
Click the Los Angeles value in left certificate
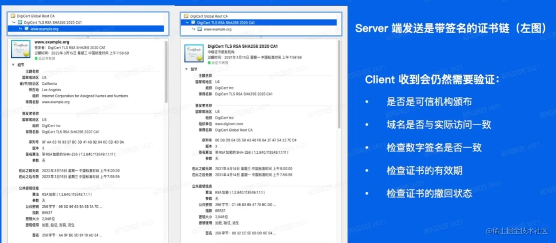(51, 89)
